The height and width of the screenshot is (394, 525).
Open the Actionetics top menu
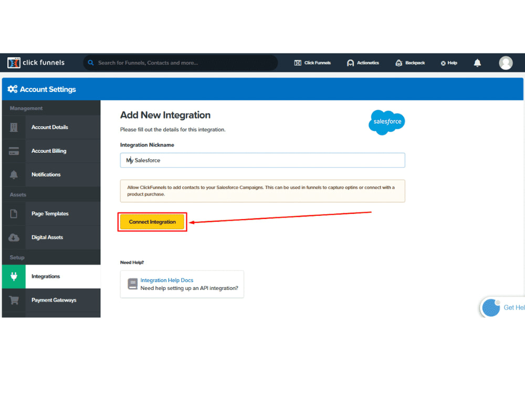coord(363,63)
